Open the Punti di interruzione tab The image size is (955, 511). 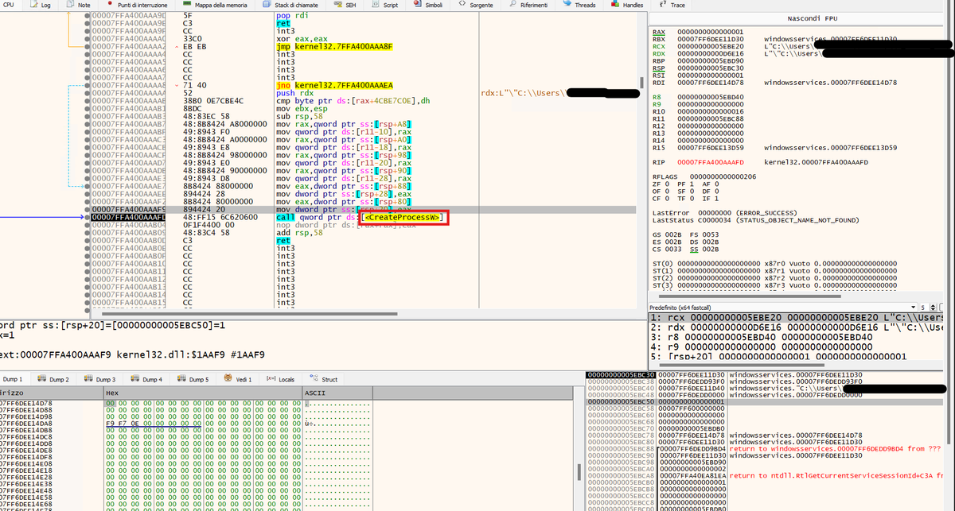coord(134,5)
